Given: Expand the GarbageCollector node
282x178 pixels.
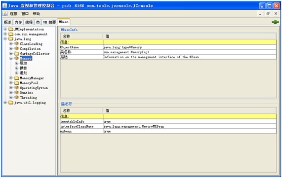Looking at the screenshot, I should [11, 53].
